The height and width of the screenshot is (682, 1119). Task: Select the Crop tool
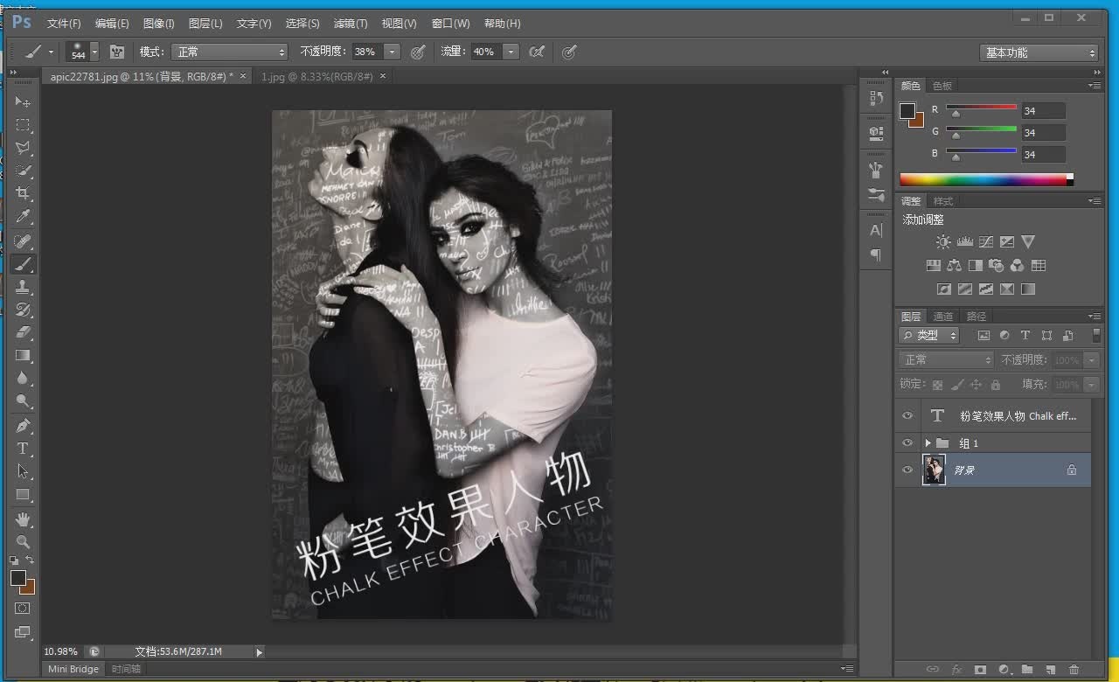pyautogui.click(x=23, y=193)
